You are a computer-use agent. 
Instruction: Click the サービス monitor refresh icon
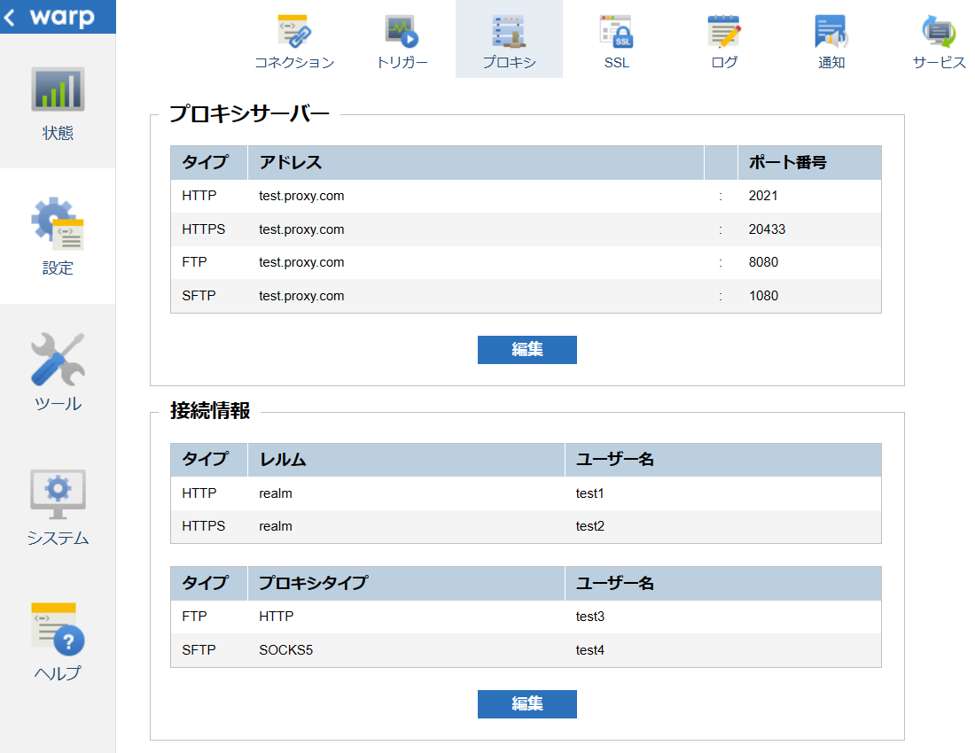click(x=939, y=31)
